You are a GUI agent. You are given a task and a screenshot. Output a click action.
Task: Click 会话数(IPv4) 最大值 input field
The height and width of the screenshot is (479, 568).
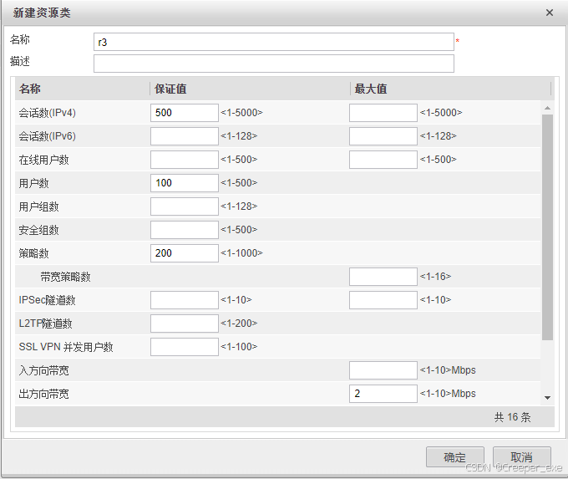(x=383, y=113)
